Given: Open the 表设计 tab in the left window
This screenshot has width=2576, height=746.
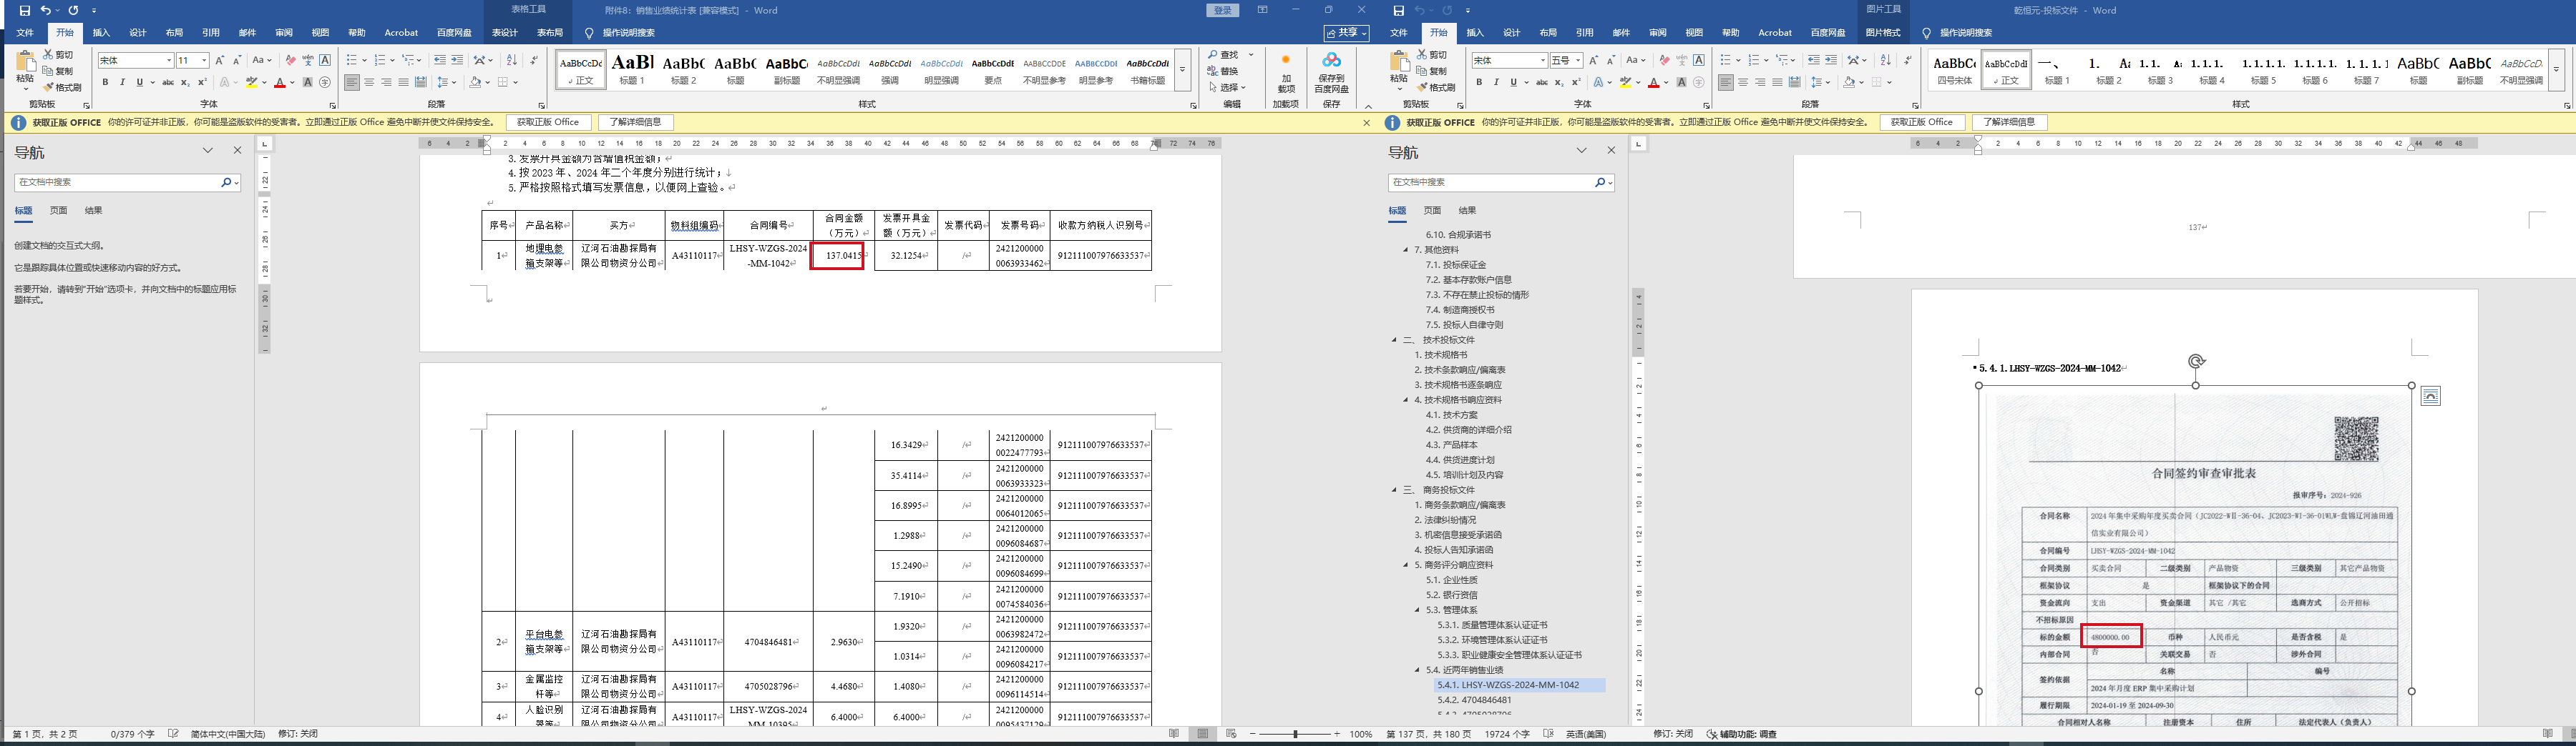Looking at the screenshot, I should pyautogui.click(x=505, y=33).
